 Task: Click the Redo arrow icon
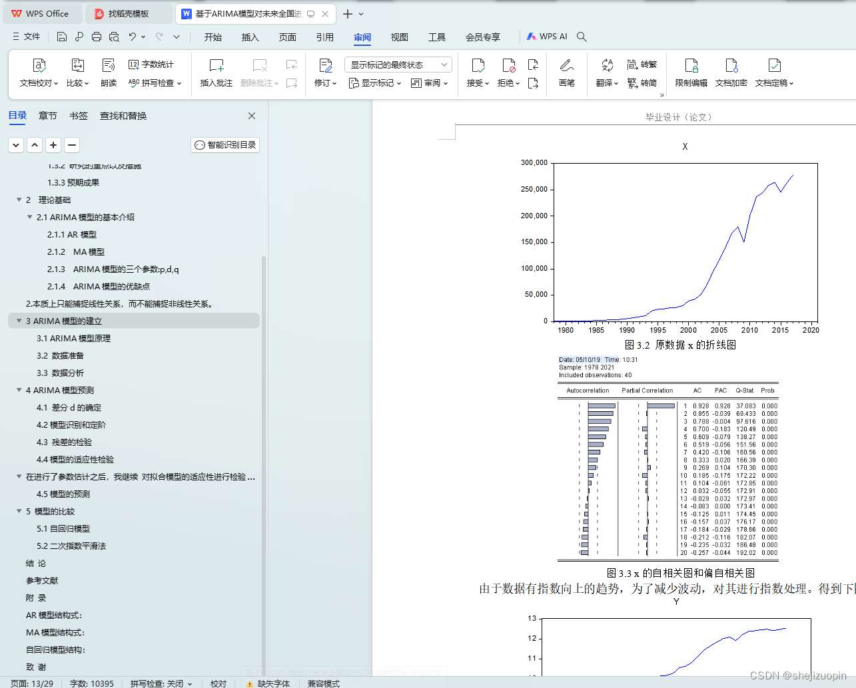tap(159, 37)
